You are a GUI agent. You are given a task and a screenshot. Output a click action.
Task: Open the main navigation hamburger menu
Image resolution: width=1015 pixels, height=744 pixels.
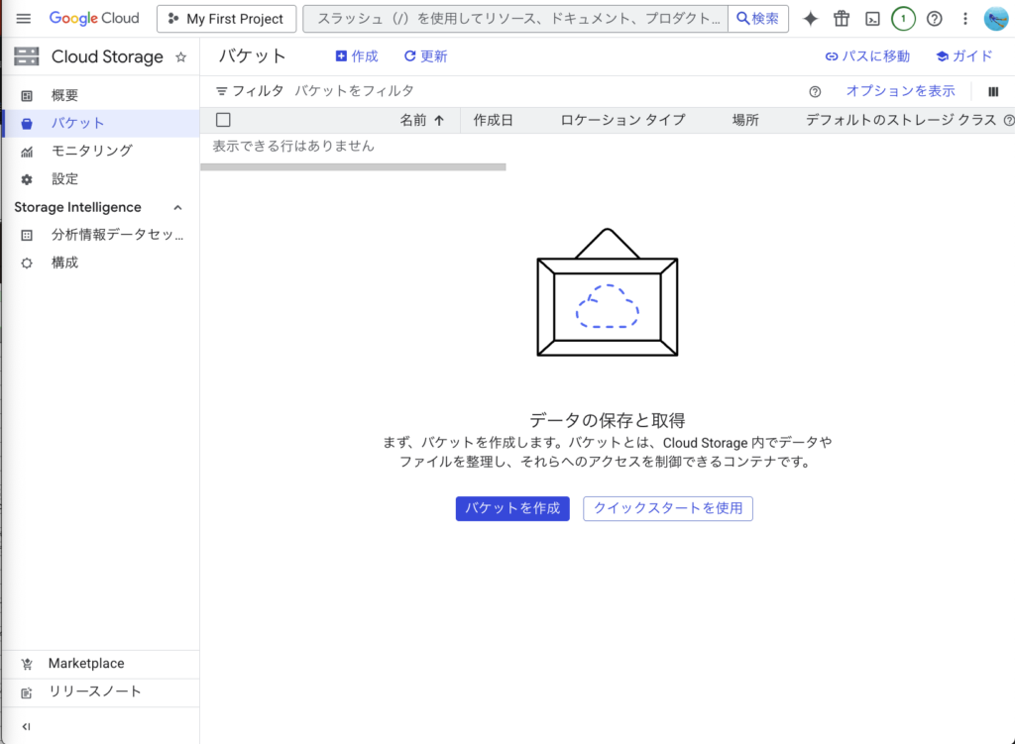pos(24,19)
